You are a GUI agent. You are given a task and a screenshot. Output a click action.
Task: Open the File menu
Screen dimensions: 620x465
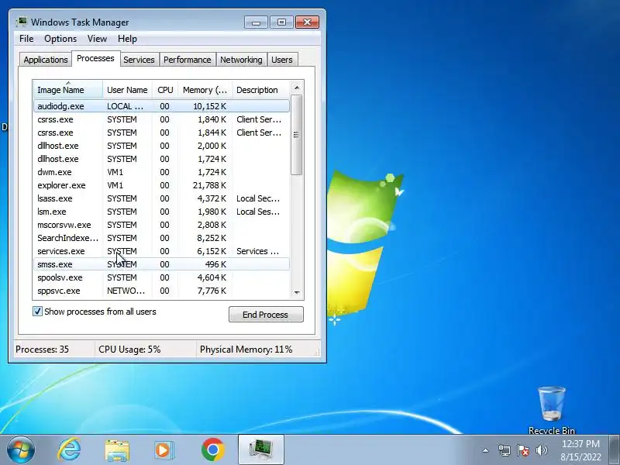pyautogui.click(x=26, y=39)
